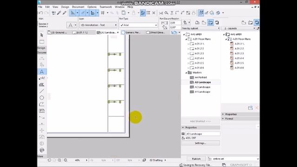297x167 pixels.
Task: Open the Edit menu
Action: tap(47, 7)
